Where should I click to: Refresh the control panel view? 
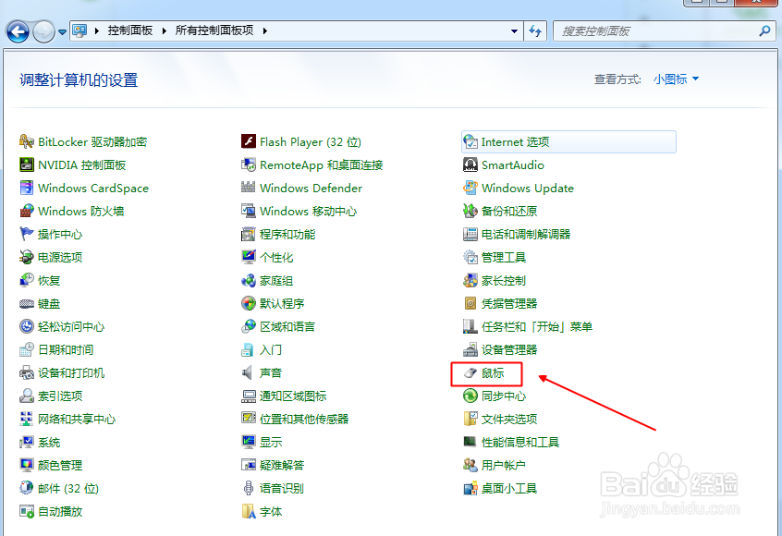pyautogui.click(x=535, y=30)
